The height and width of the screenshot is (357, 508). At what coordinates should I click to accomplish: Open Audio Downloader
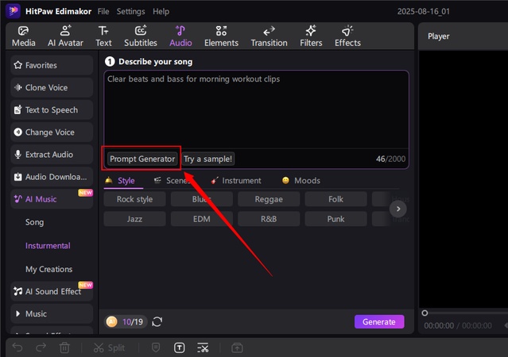coord(52,177)
